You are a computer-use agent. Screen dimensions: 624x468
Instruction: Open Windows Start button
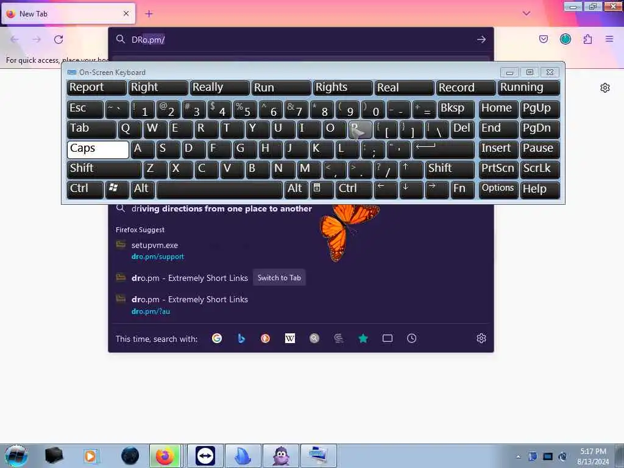16,456
